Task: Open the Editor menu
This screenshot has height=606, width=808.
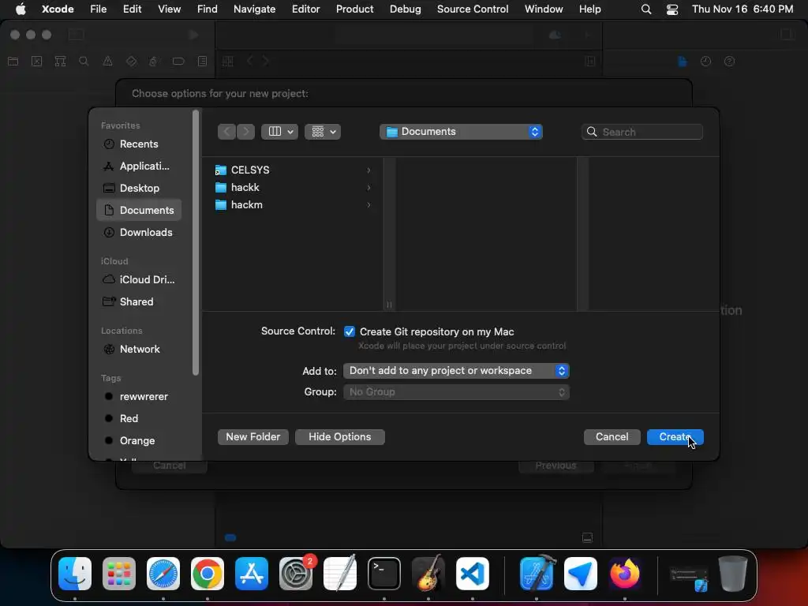Action: 305,9
